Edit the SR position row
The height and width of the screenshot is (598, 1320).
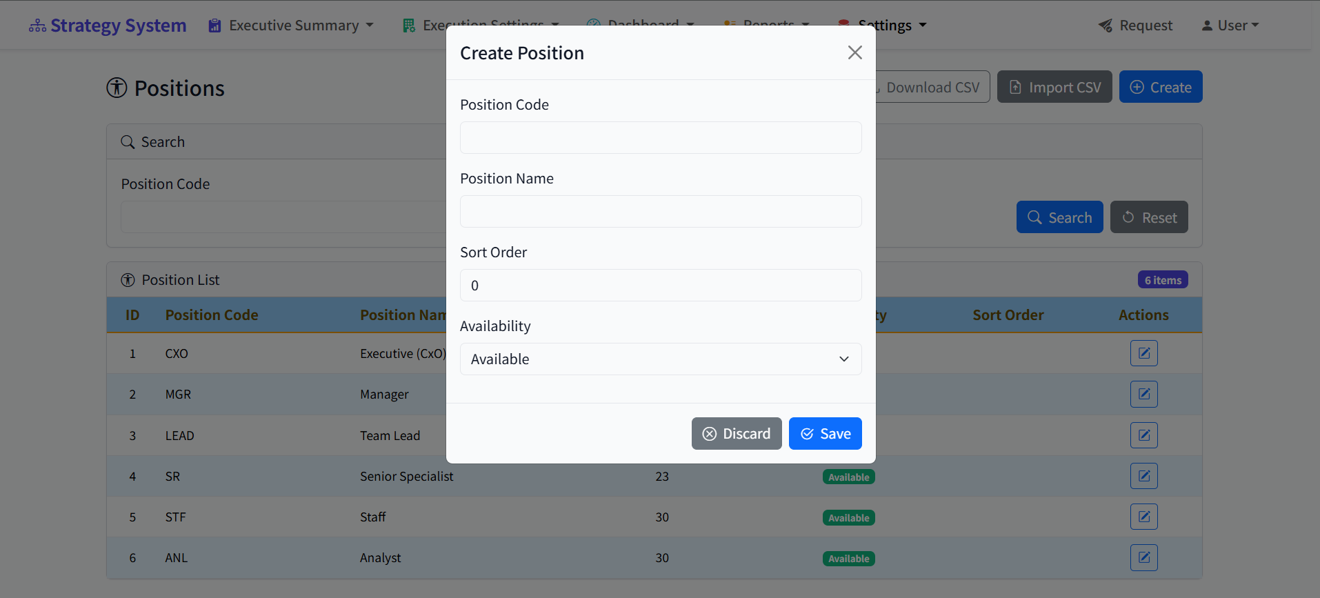1144,476
